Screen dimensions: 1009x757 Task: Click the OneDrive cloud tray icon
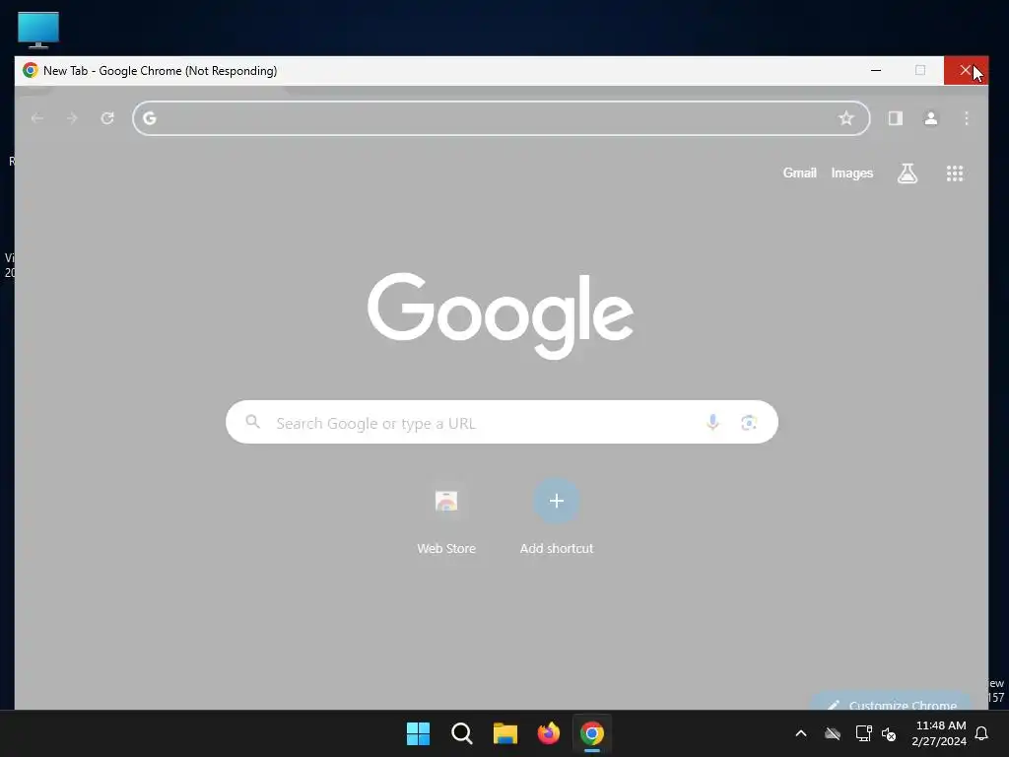coord(833,733)
